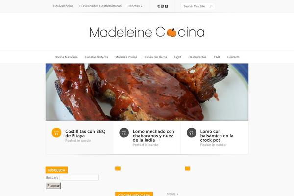
Task: Click the magnifier icon in the search box
Action: [x=211, y=6]
